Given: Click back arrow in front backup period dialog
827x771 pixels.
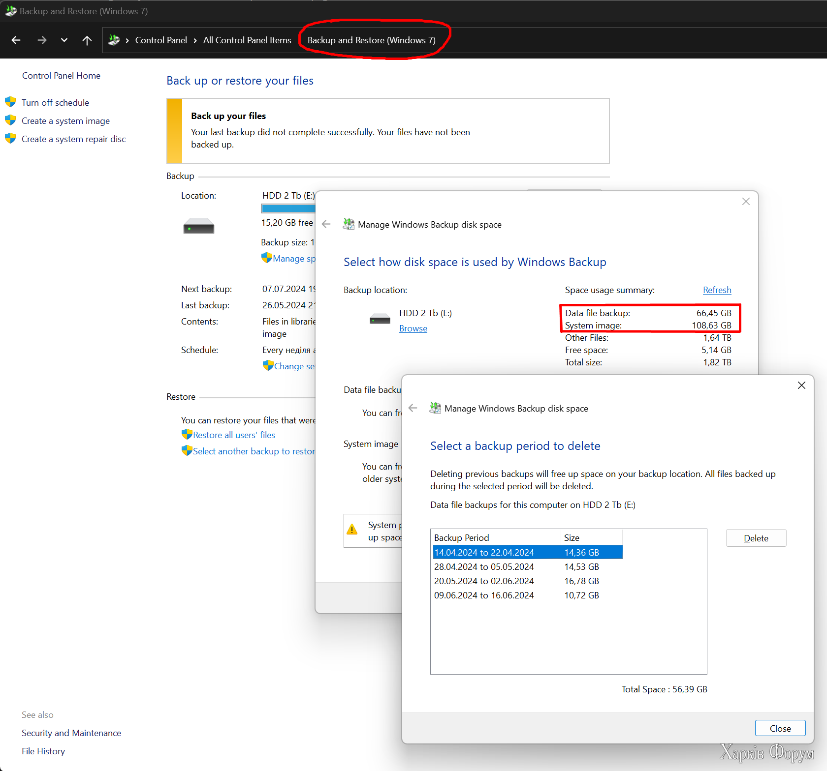Looking at the screenshot, I should click(413, 408).
